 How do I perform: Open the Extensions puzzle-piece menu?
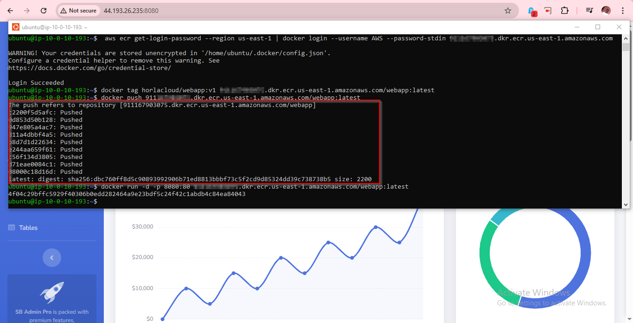point(564,10)
